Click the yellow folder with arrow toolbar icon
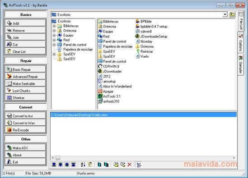This screenshot has height=178, width=248. [x=116, y=164]
